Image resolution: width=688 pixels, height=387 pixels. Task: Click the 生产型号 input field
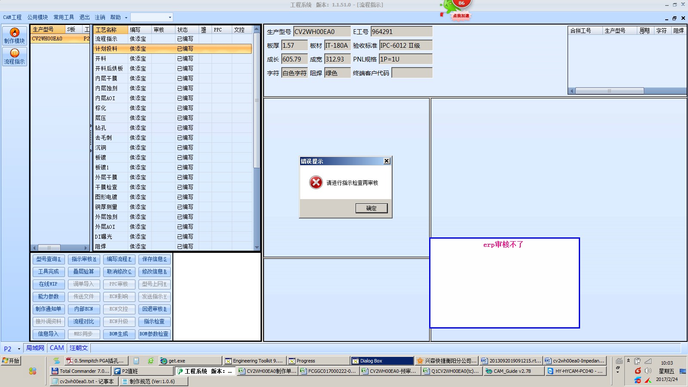(322, 31)
